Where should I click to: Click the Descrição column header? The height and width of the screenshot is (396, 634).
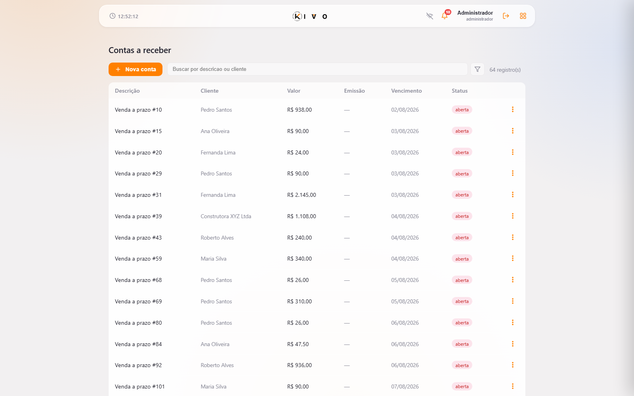coord(127,91)
